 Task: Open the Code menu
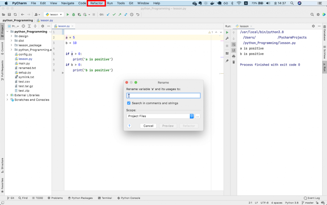pyautogui.click(x=82, y=3)
